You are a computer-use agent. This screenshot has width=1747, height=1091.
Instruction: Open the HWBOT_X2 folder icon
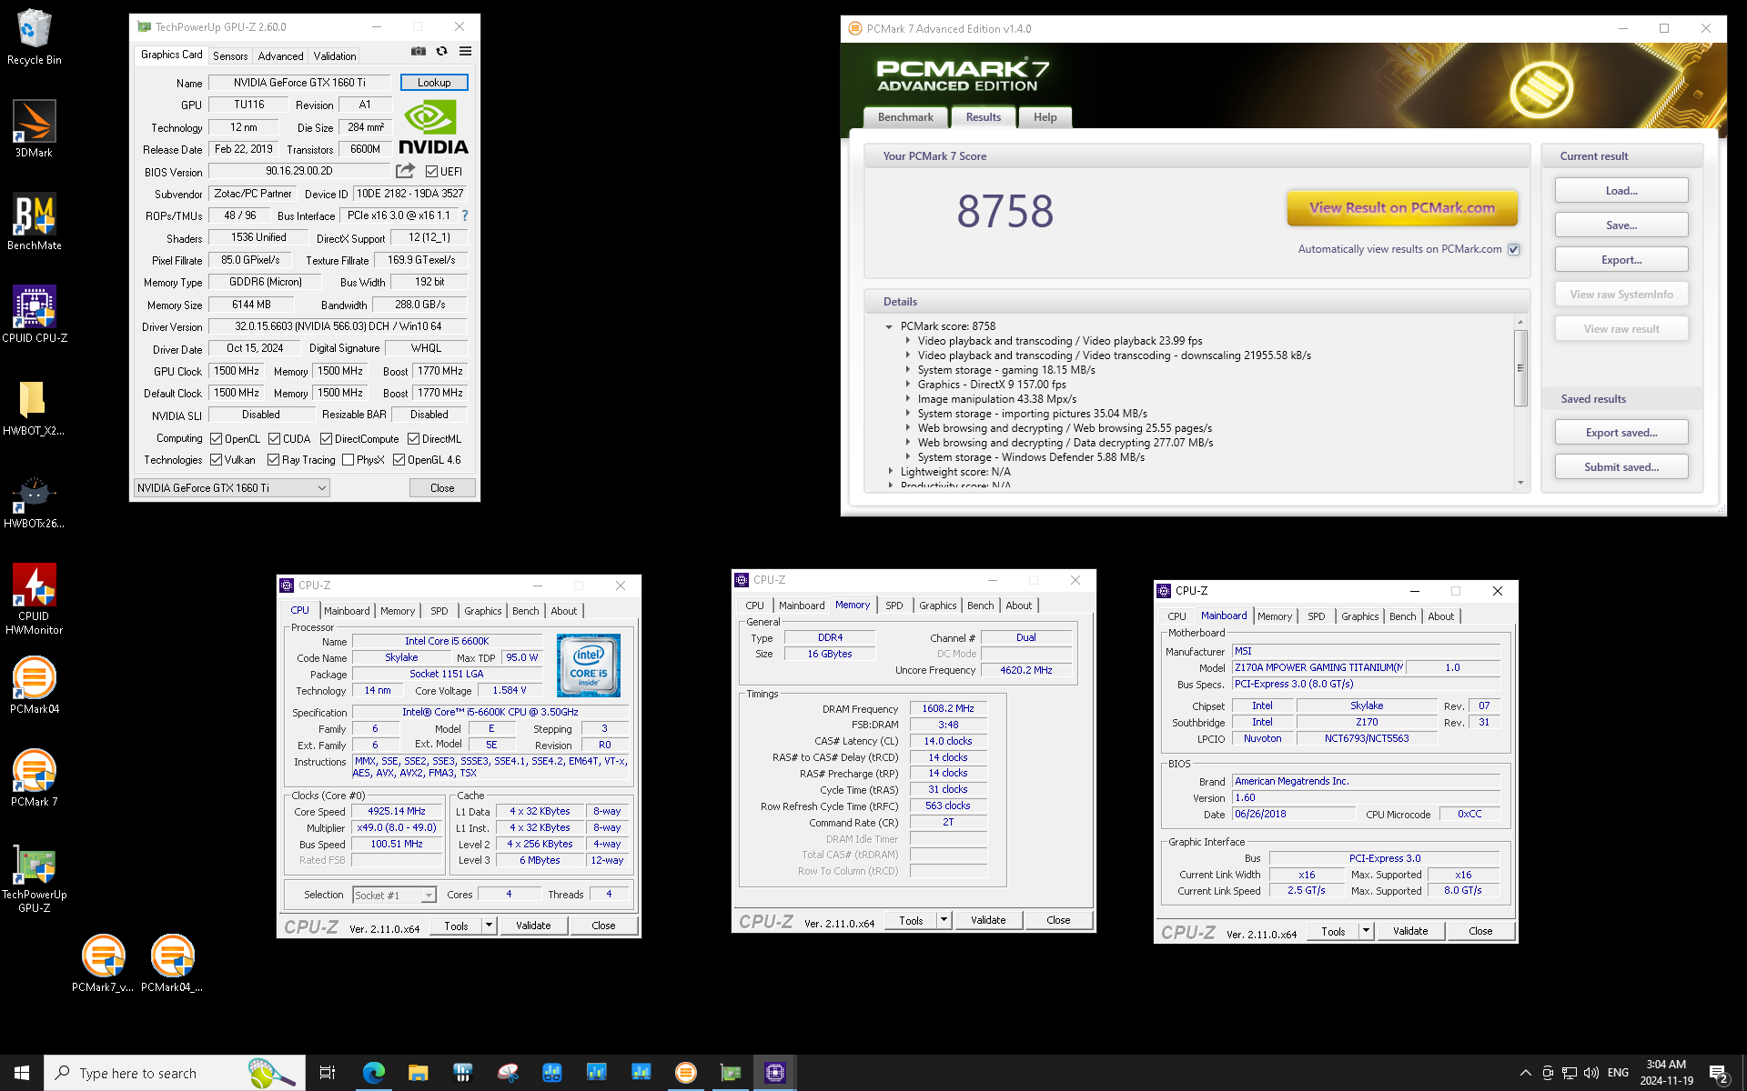[34, 407]
